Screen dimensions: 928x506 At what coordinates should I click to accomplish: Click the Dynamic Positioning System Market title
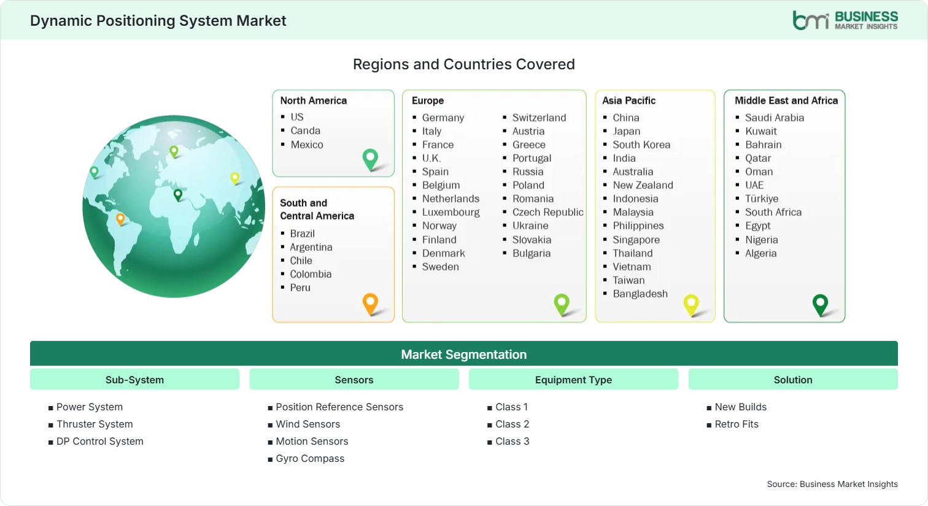coord(158,20)
